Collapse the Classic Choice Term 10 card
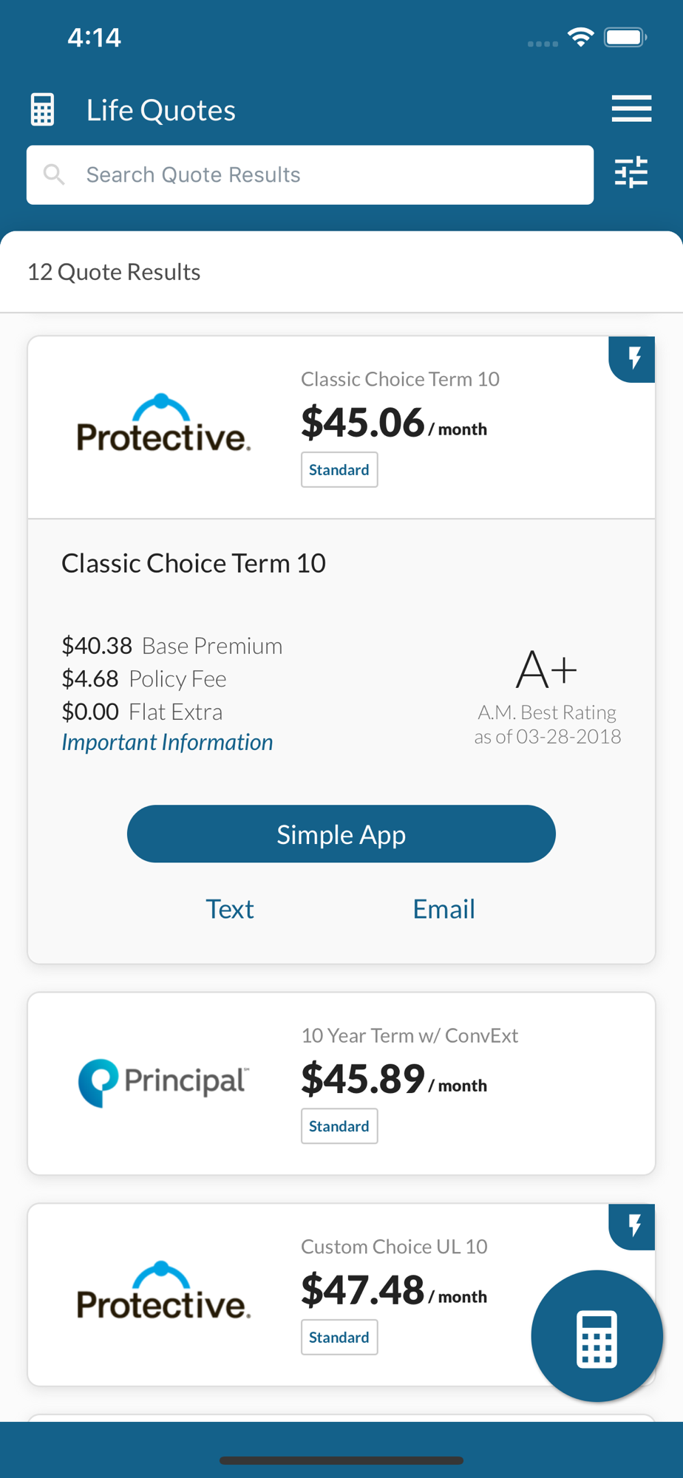 [341, 428]
